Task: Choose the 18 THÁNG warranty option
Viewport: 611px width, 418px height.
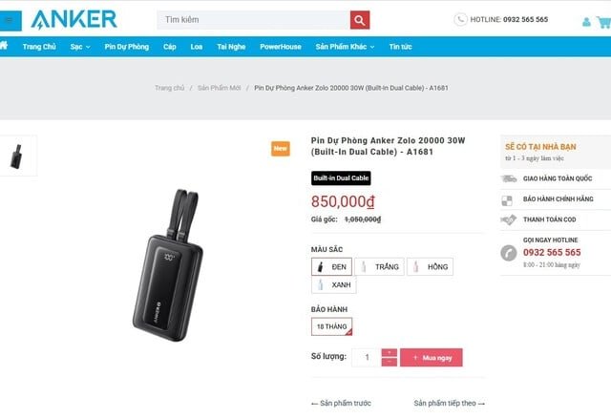Action: 331,326
